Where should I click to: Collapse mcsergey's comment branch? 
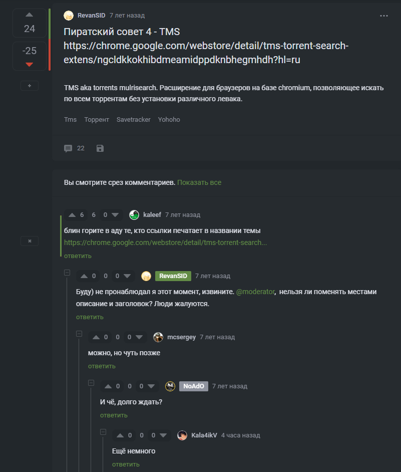[x=79, y=334]
